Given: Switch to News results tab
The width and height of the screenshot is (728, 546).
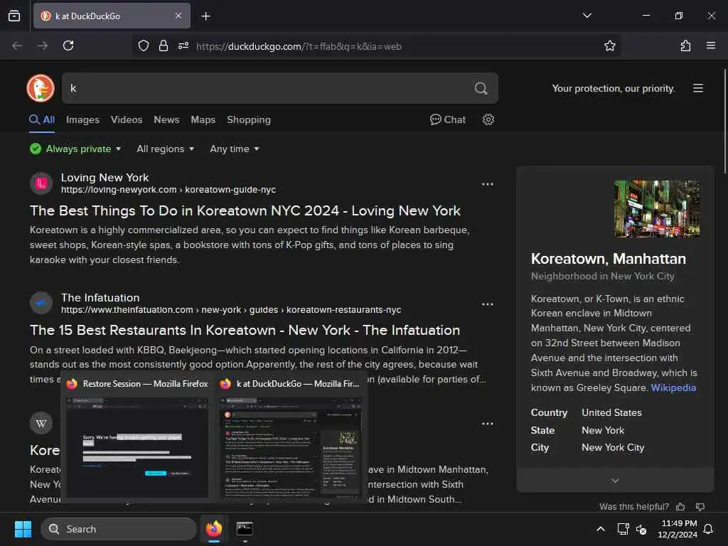Looking at the screenshot, I should point(166,119).
